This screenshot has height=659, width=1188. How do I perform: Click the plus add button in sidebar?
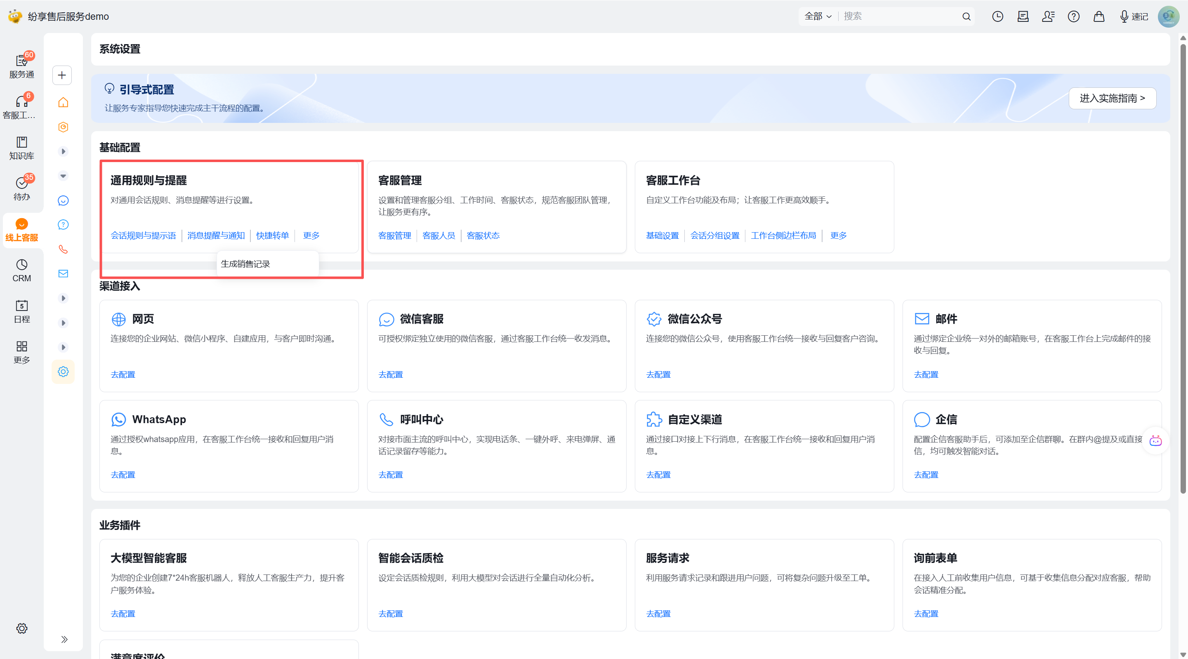[x=62, y=75]
